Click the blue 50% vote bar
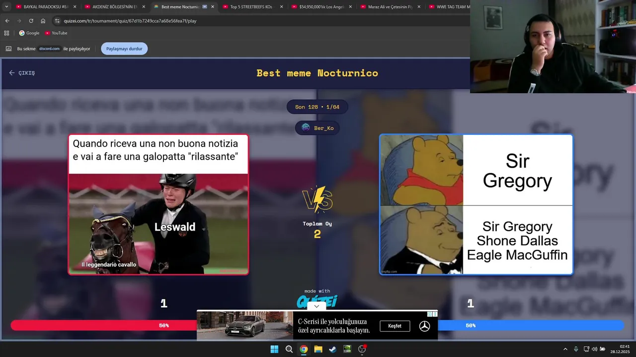Viewport: 636px width, 357px height. point(531,325)
